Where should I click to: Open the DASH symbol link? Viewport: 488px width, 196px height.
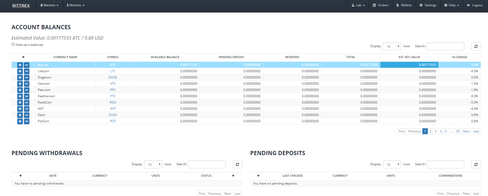(x=113, y=115)
